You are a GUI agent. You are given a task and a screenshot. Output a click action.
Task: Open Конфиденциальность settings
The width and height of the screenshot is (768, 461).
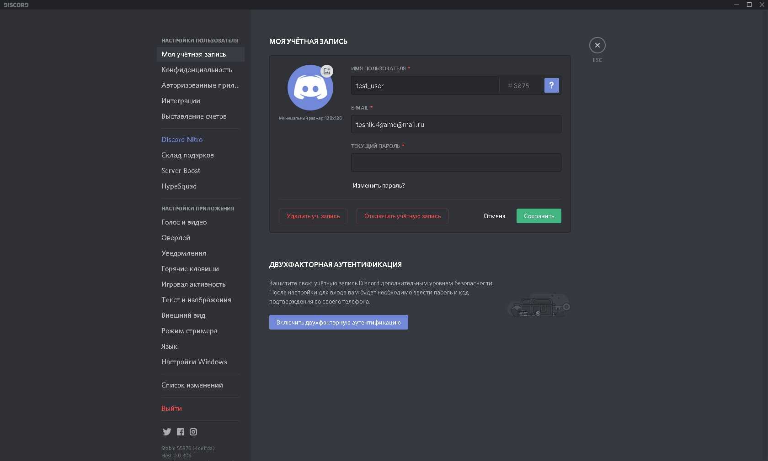pyautogui.click(x=201, y=70)
